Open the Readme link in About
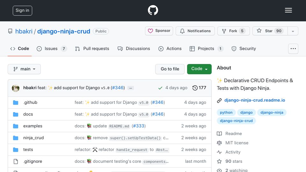The width and height of the screenshot is (306, 172). pyautogui.click(x=229, y=133)
